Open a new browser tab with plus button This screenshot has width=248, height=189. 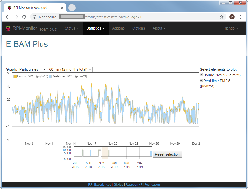click(x=72, y=8)
